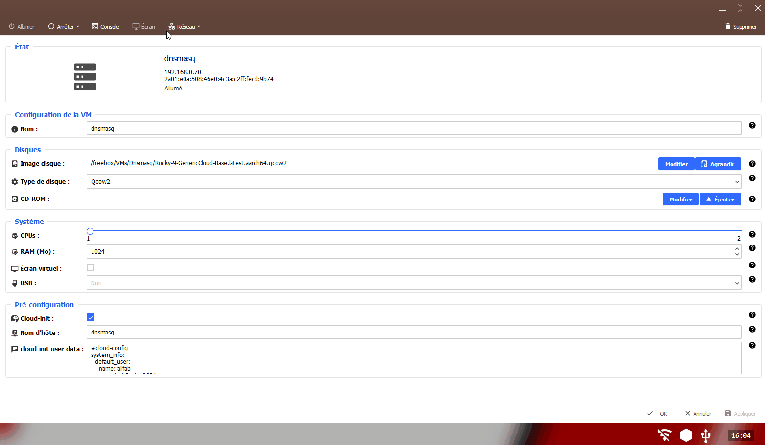Click the help icon next to RAM (Mo)
The image size is (765, 445).
pos(752,248)
